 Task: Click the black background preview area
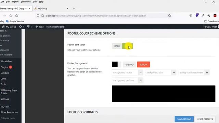[164, 94]
